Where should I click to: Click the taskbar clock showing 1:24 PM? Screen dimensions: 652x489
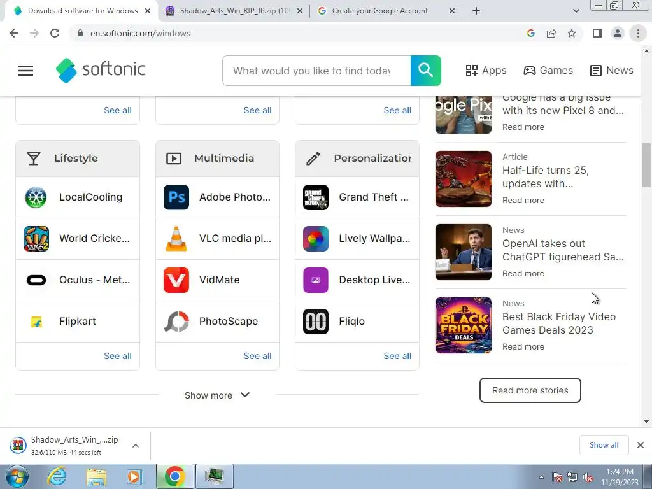(620, 477)
